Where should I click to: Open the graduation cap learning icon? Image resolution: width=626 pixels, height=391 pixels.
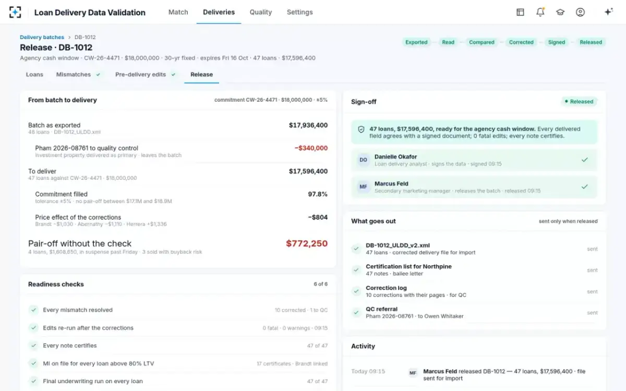[x=560, y=12]
